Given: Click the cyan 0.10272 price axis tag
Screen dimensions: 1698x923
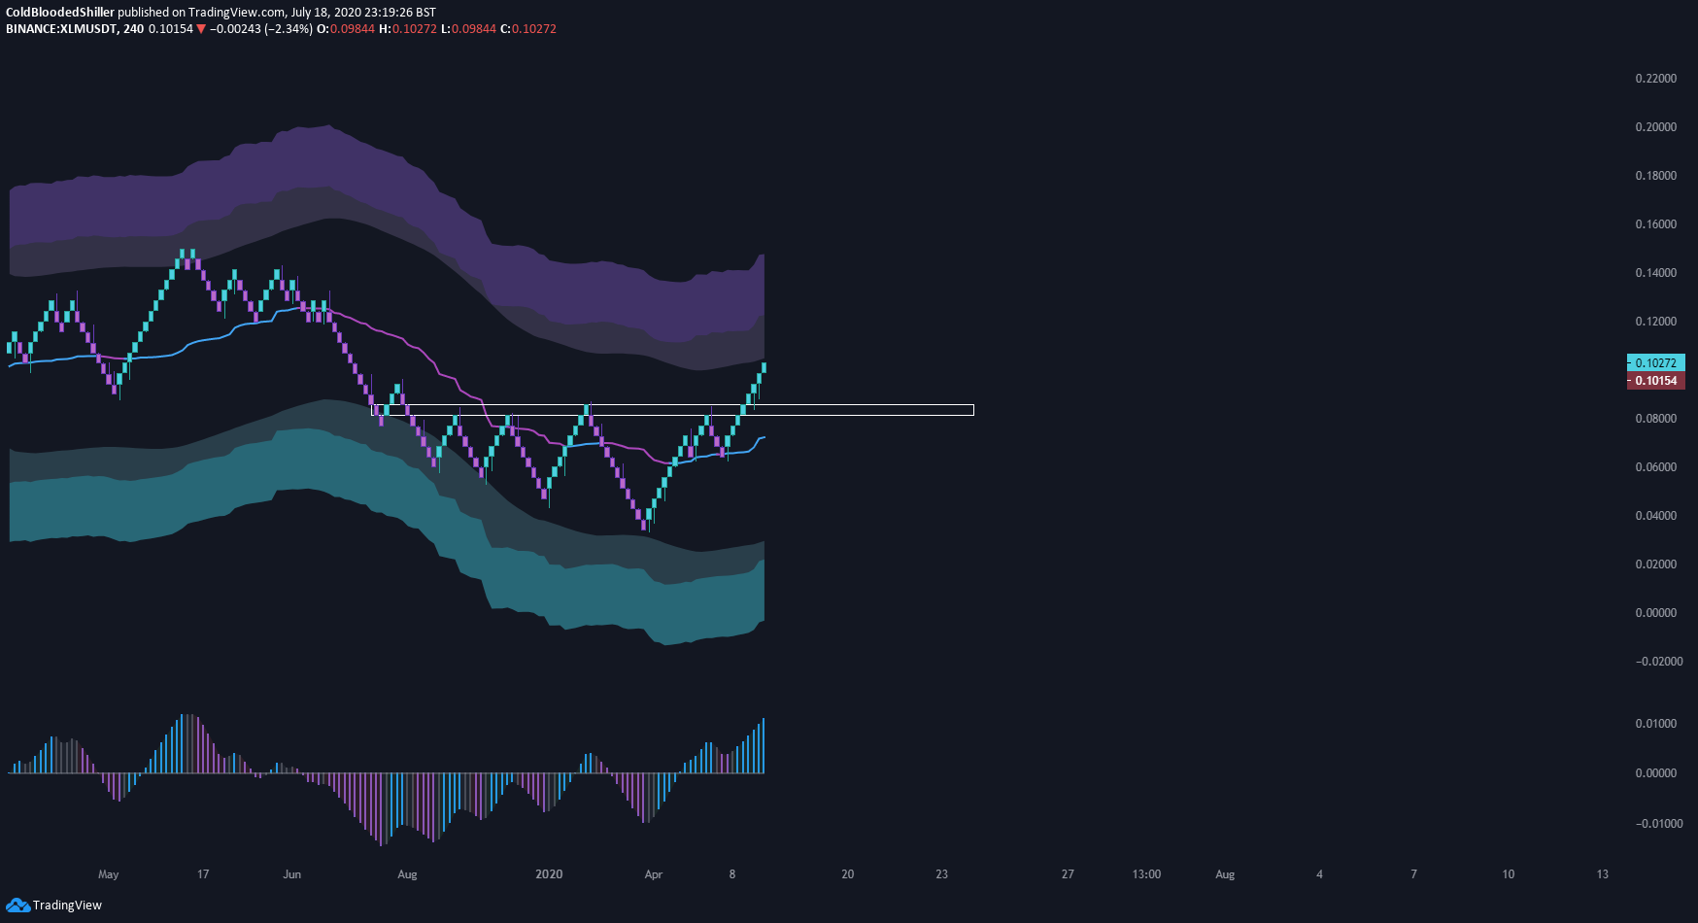Looking at the screenshot, I should pyautogui.click(x=1656, y=362).
